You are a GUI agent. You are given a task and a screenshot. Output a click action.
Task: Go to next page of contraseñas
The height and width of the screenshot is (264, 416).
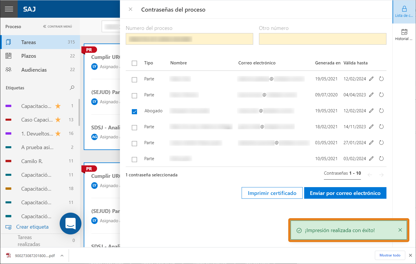point(381,175)
